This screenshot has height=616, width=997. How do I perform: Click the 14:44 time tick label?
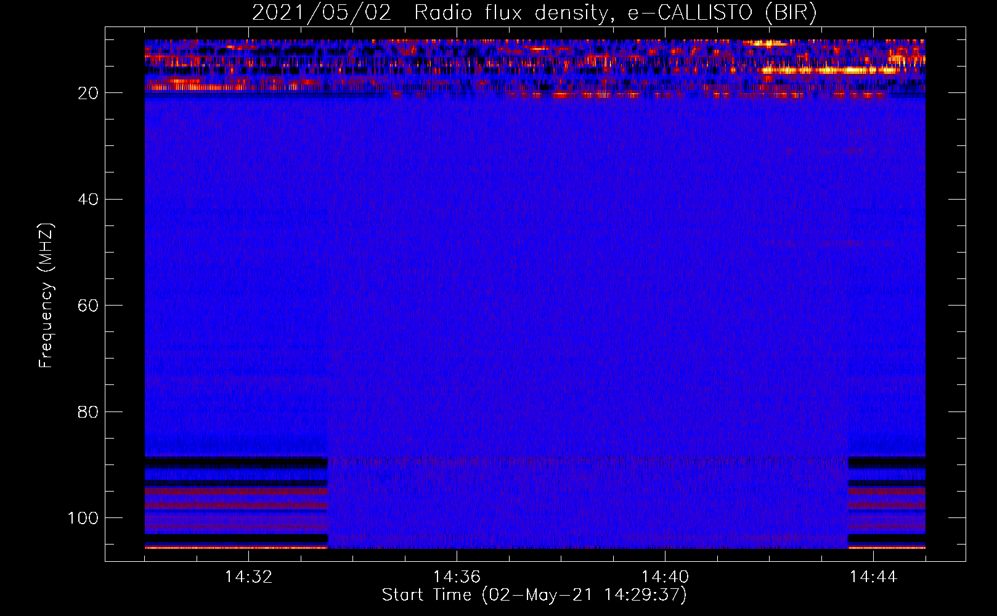click(873, 577)
